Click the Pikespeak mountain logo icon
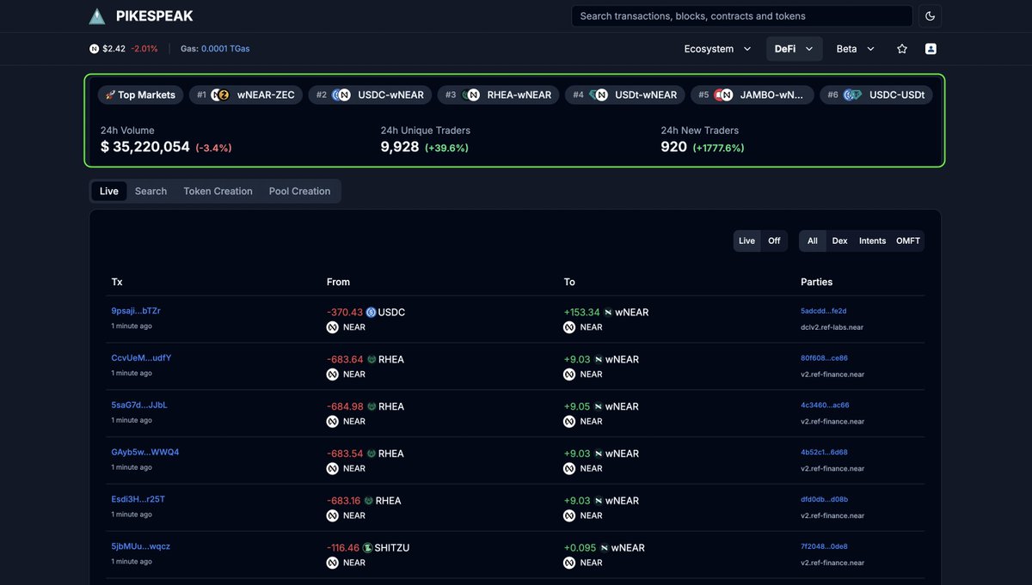Image resolution: width=1032 pixels, height=585 pixels. pyautogui.click(x=97, y=16)
